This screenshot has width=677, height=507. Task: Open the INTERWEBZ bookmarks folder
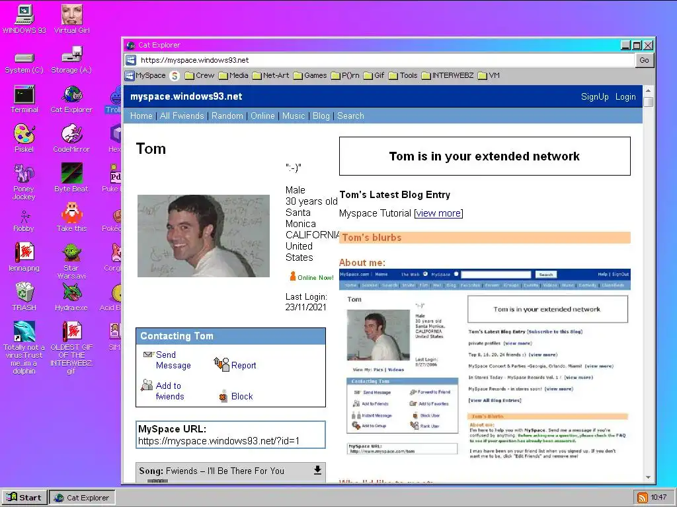pyautogui.click(x=448, y=75)
